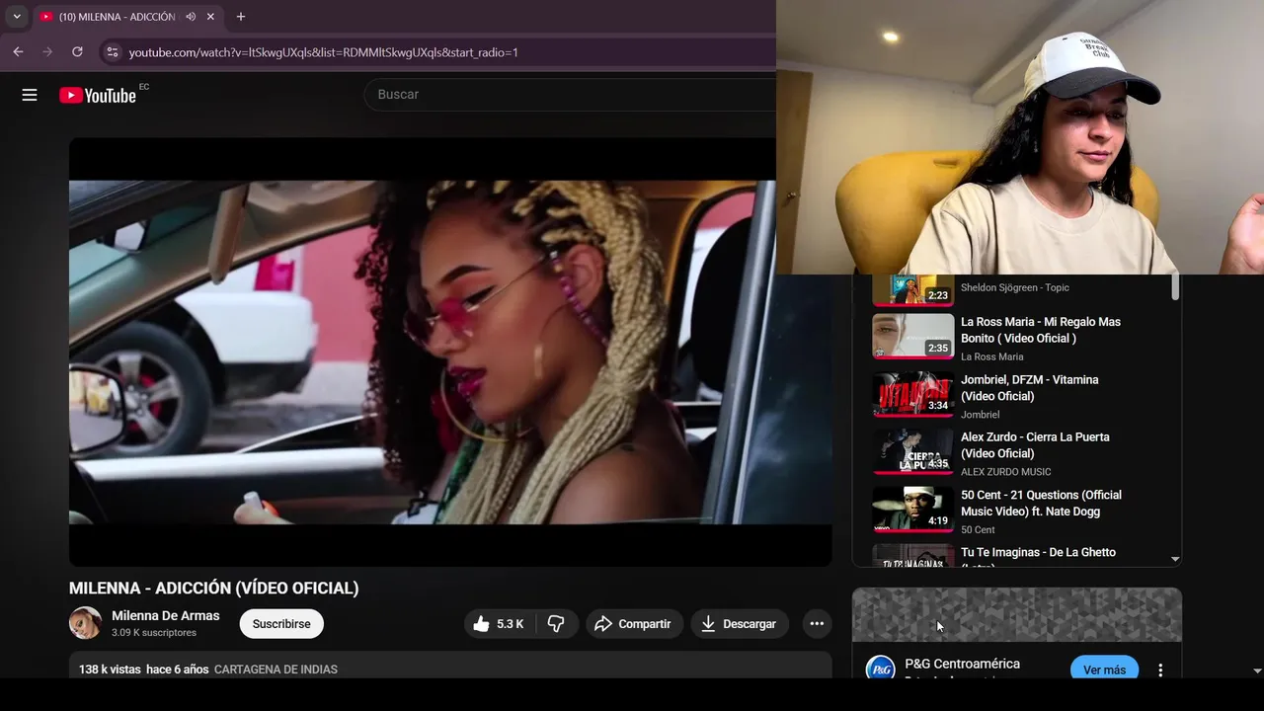Click the page scroll down arrow
Viewport: 1264px width, 711px height.
1256,671
